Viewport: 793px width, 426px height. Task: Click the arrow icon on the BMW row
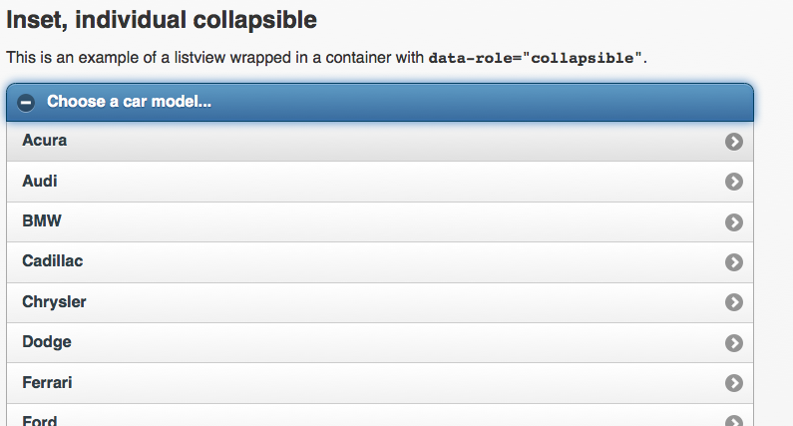(x=734, y=222)
